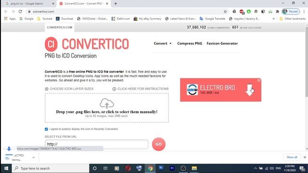This screenshot has width=308, height=173.
Task: Uncheck the publicly display icon agreement
Action: [46, 129]
